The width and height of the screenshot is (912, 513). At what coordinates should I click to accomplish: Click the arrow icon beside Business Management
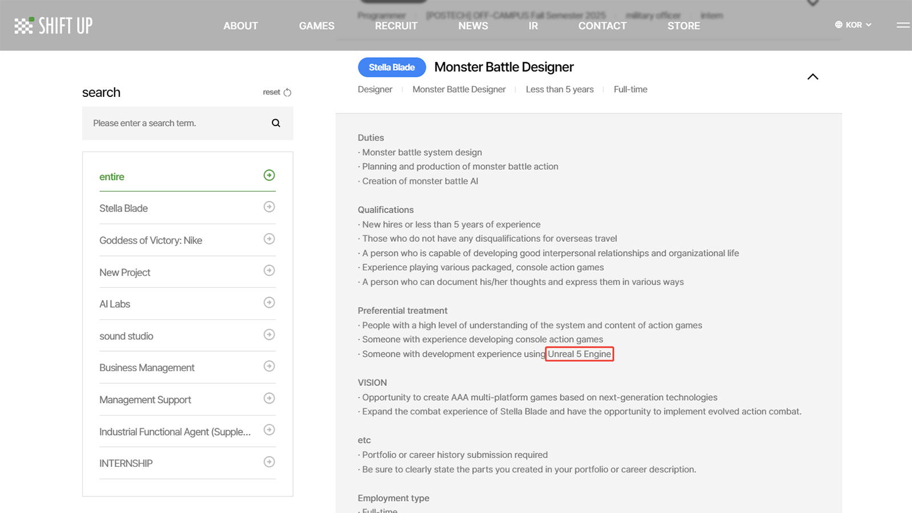point(269,367)
